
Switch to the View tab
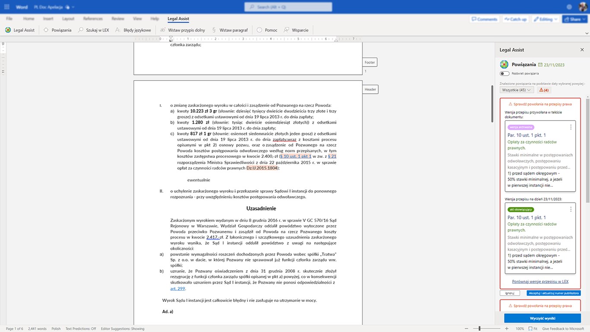tap(137, 19)
